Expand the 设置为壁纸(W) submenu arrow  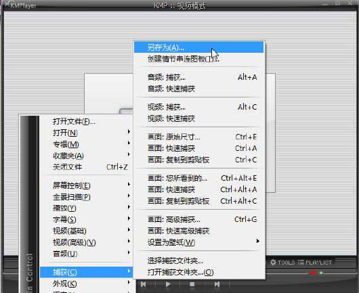point(258,241)
